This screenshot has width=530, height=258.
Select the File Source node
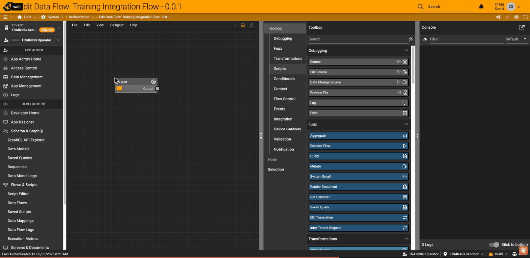(358, 72)
